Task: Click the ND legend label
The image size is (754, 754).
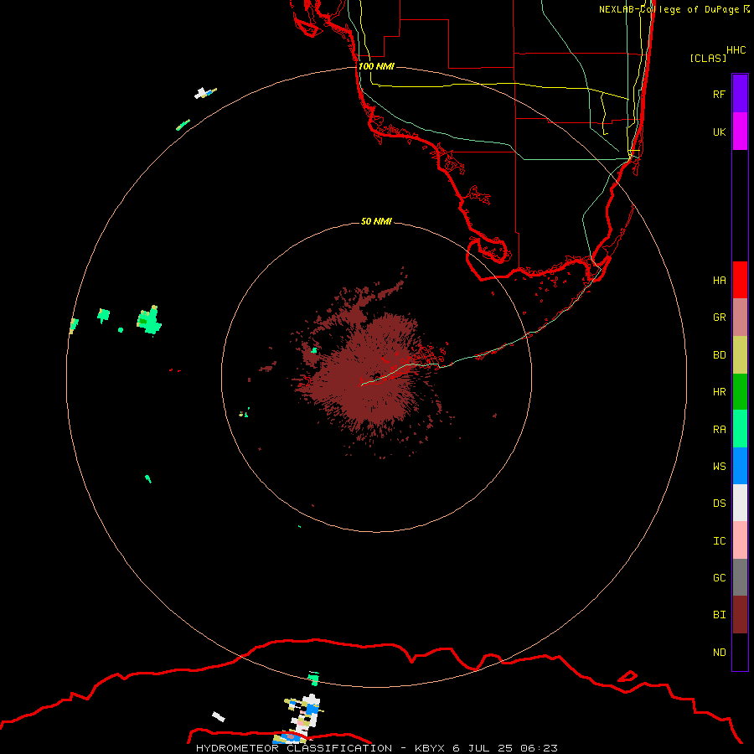Action: (719, 652)
